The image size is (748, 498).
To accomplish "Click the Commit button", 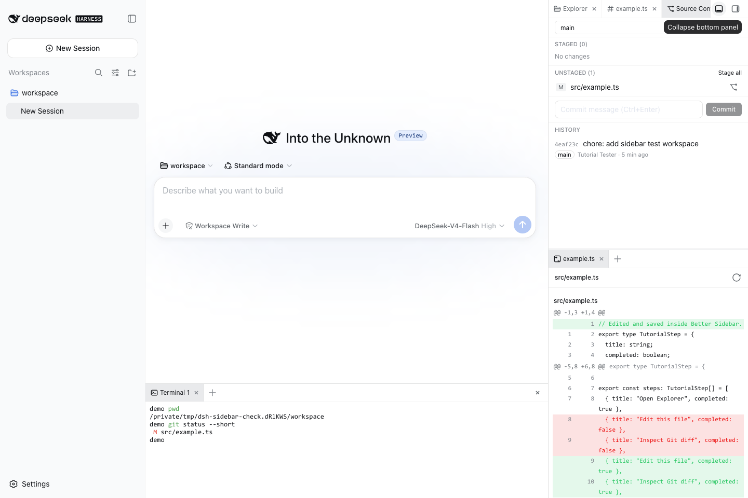I will (724, 109).
